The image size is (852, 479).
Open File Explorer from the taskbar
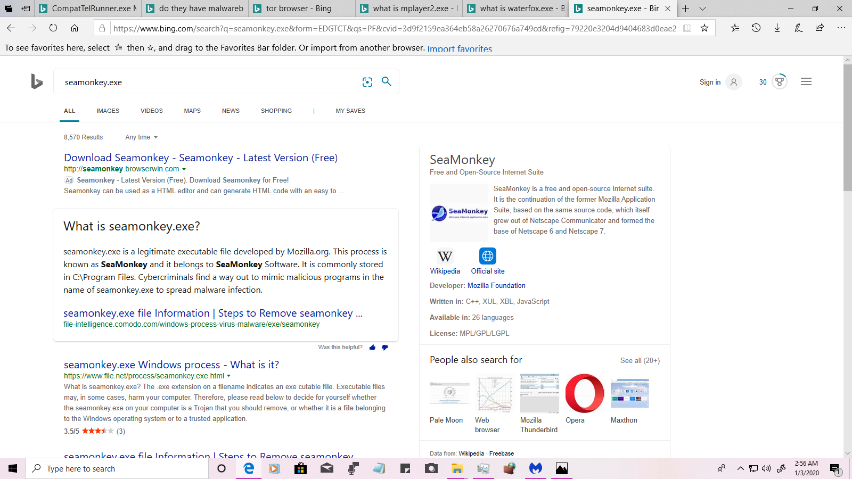click(x=457, y=468)
